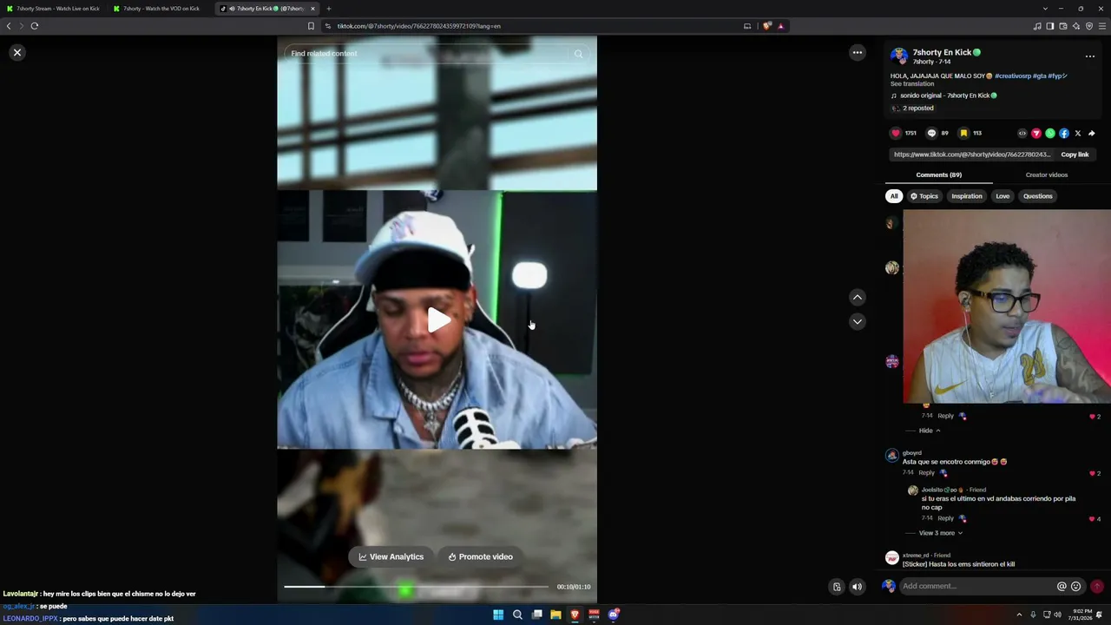The width and height of the screenshot is (1111, 625).
Task: Focus the Add comment field
Action: (976, 586)
